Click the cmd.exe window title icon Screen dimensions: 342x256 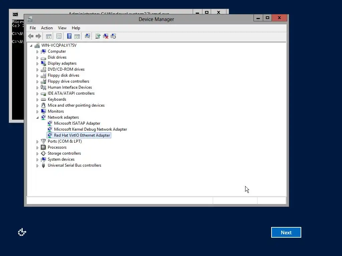pos(15,14)
